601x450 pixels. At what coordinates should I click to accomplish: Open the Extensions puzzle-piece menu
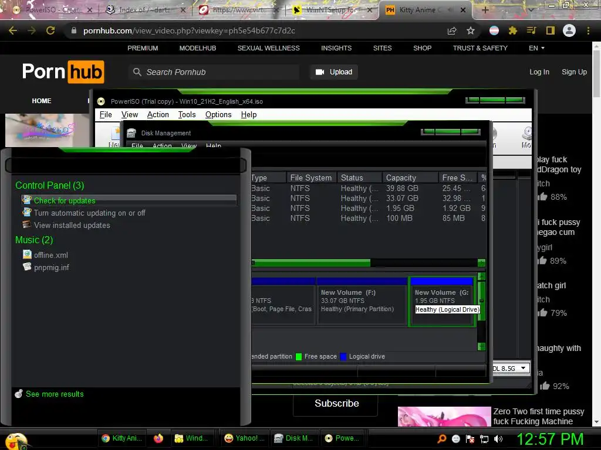(513, 30)
